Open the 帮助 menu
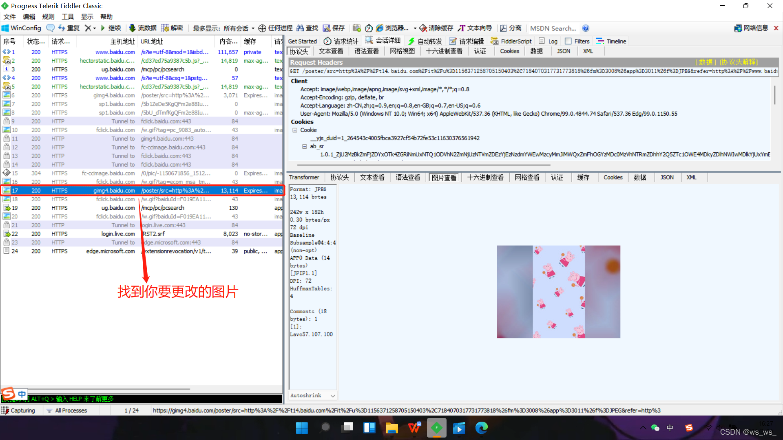 (x=106, y=17)
